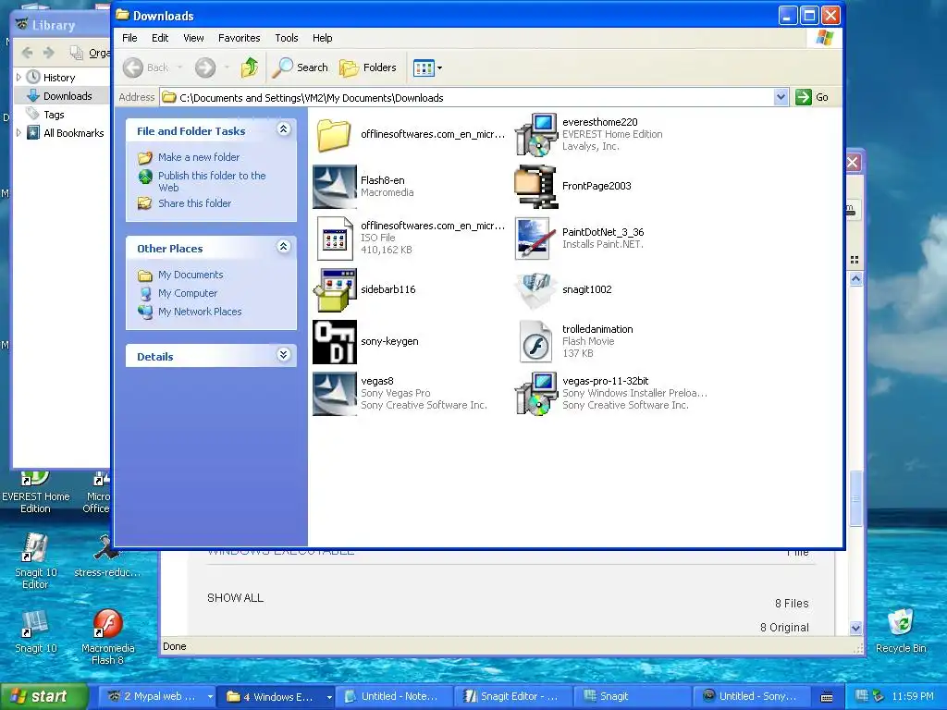The width and height of the screenshot is (947, 710).
Task: Expand the Address bar dropdown arrow
Action: [x=781, y=97]
